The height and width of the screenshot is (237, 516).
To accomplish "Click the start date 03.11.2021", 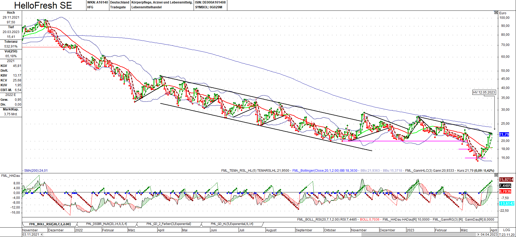I will click(31, 235).
